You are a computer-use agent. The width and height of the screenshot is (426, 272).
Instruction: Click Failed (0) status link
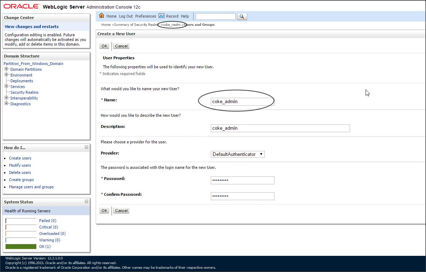tap(47, 221)
